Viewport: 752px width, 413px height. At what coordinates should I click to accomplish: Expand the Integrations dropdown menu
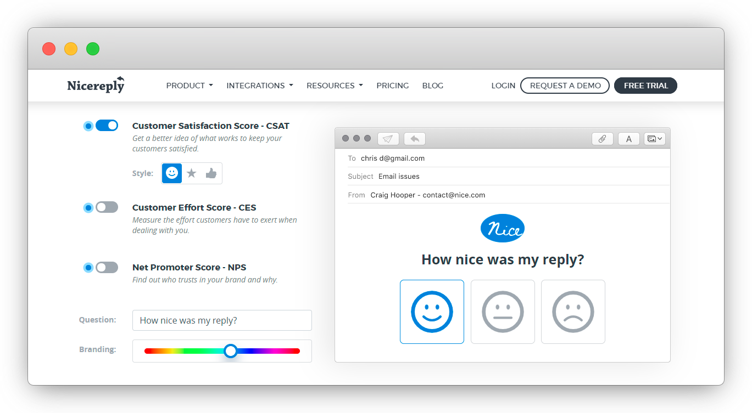click(259, 86)
